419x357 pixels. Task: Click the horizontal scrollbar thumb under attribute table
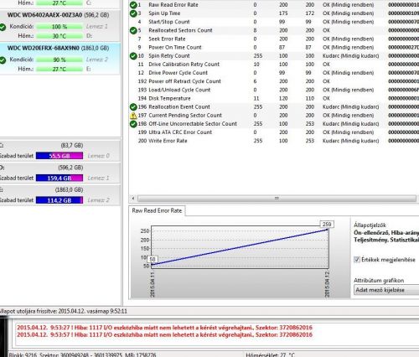[277, 199]
